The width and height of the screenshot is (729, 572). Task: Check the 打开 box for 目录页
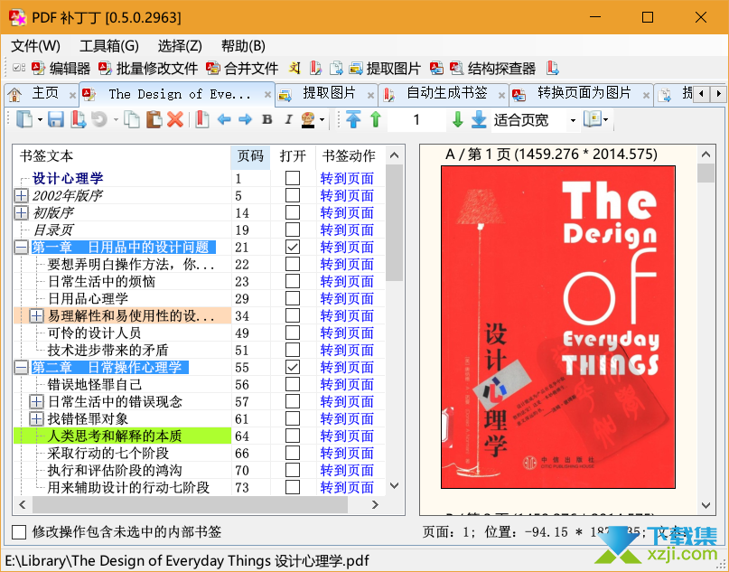point(293,230)
